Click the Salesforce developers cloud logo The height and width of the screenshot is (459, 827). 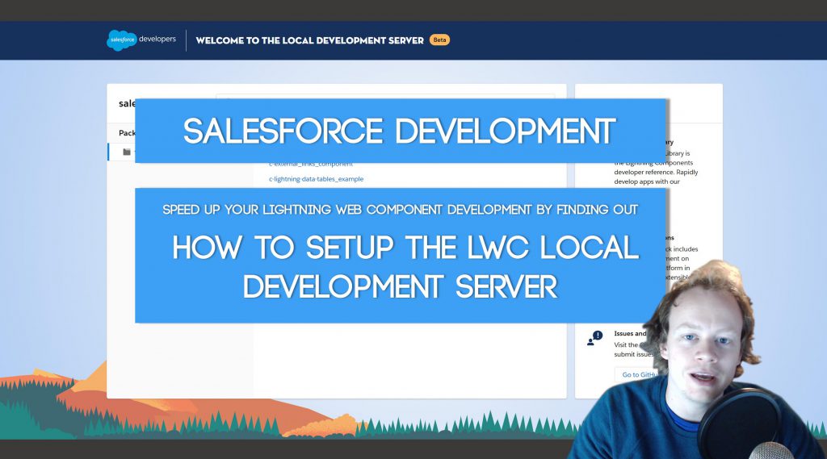(122, 40)
